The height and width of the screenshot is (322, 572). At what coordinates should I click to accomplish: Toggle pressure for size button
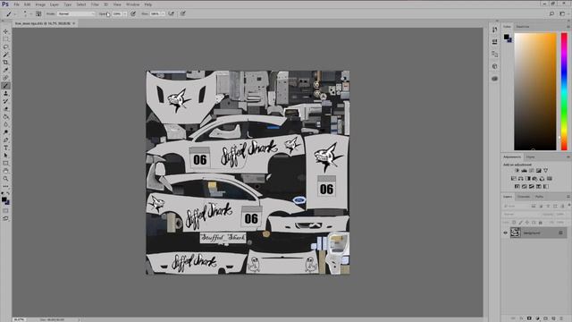[182, 13]
